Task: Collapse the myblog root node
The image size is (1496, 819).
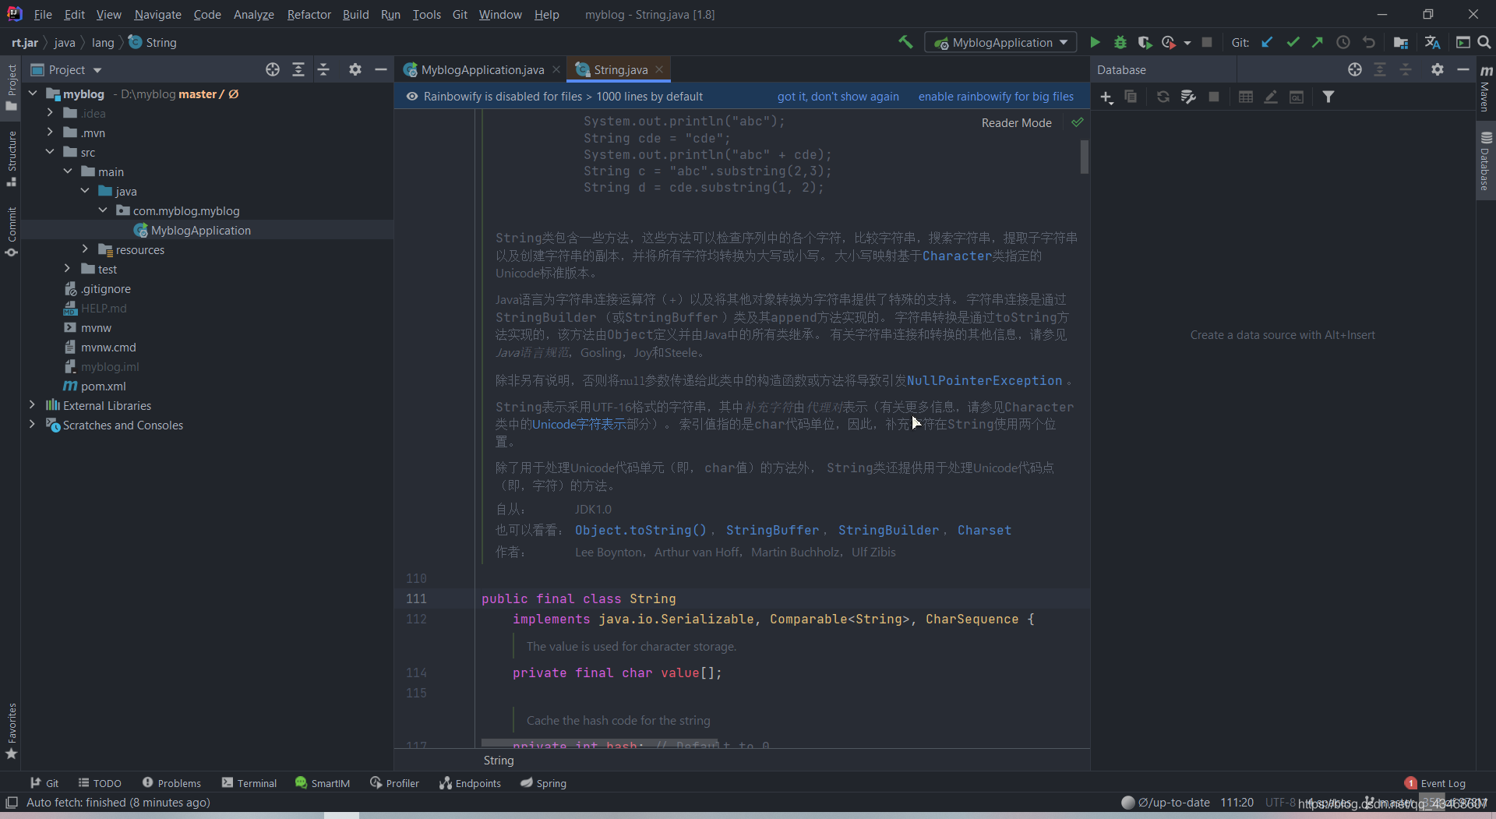Action: click(33, 94)
